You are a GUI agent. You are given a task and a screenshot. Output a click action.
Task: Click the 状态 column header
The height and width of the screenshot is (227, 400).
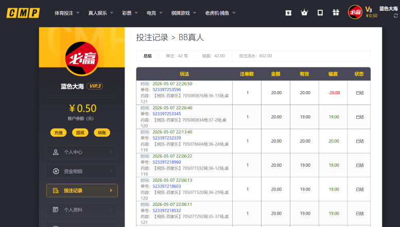[359, 74]
